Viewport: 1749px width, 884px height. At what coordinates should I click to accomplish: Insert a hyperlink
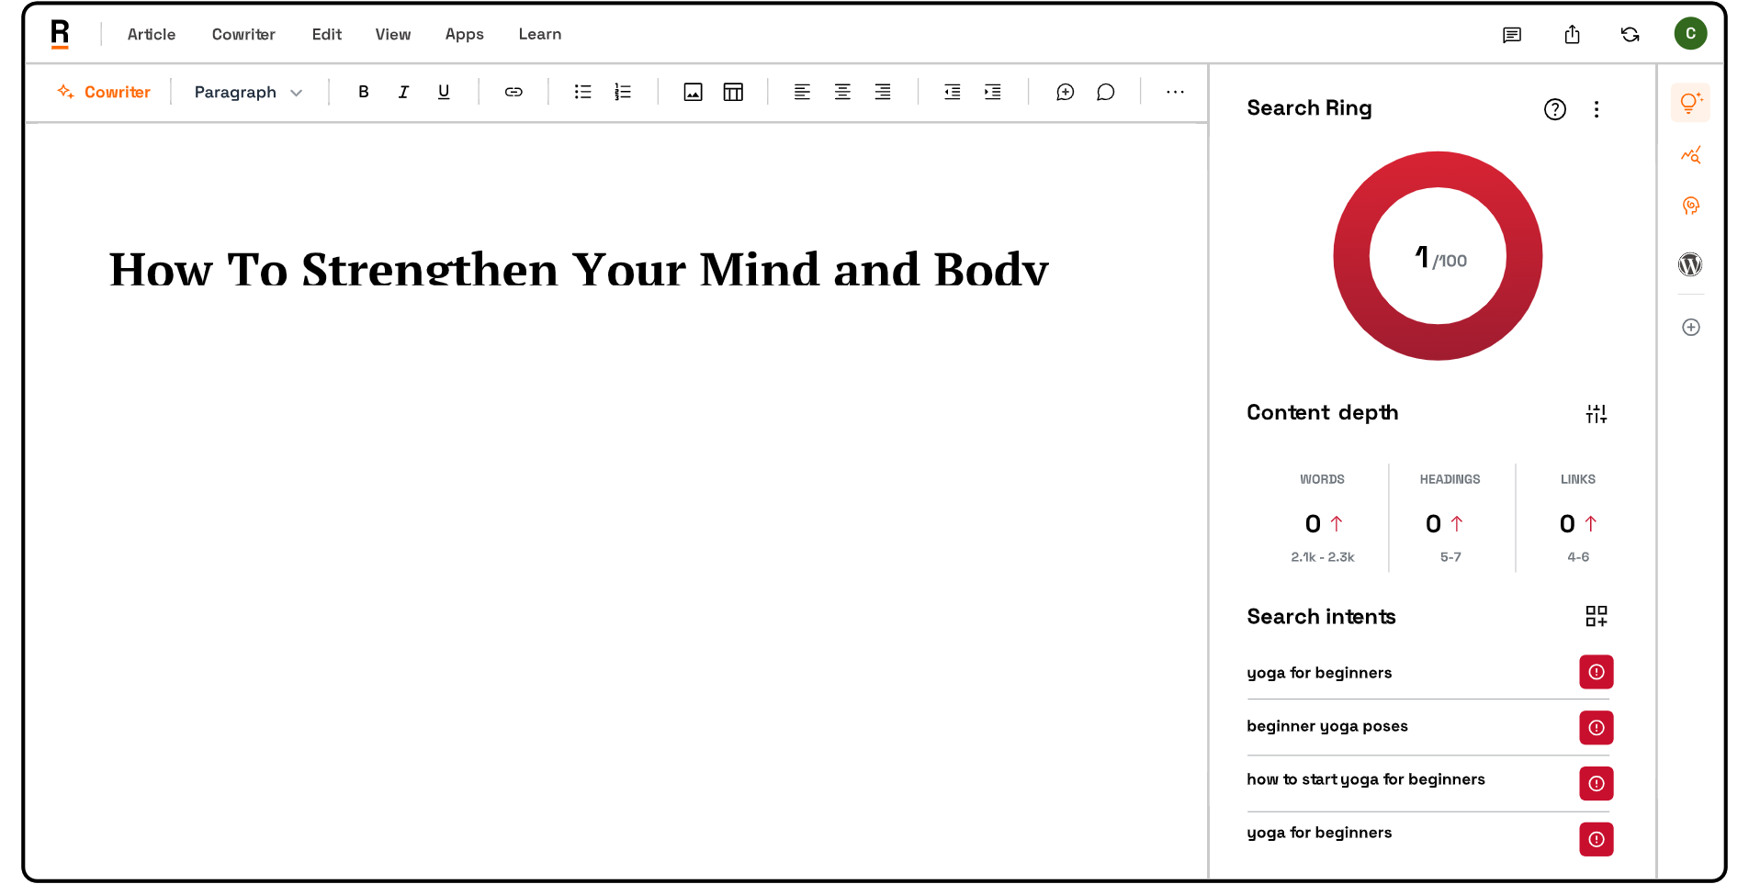pyautogui.click(x=513, y=92)
